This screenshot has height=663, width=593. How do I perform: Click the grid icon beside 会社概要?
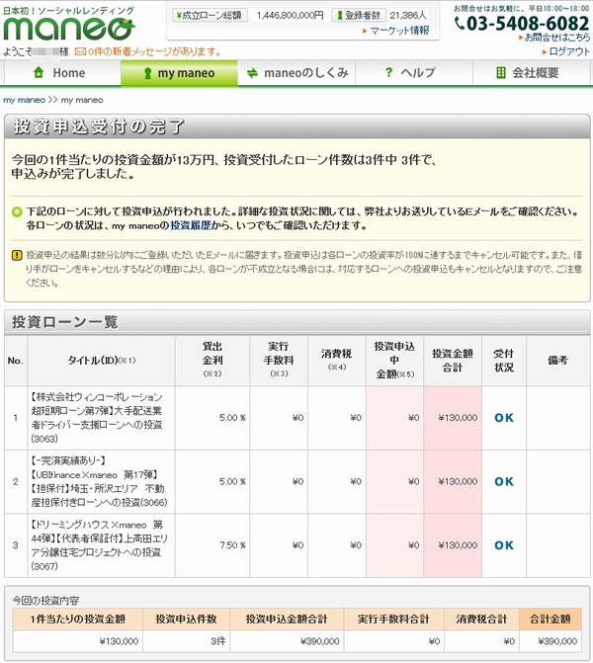coord(501,73)
